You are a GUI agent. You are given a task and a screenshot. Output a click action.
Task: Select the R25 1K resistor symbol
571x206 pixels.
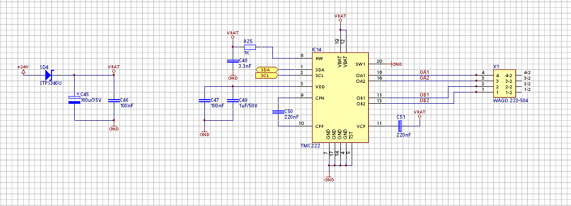tap(250, 47)
